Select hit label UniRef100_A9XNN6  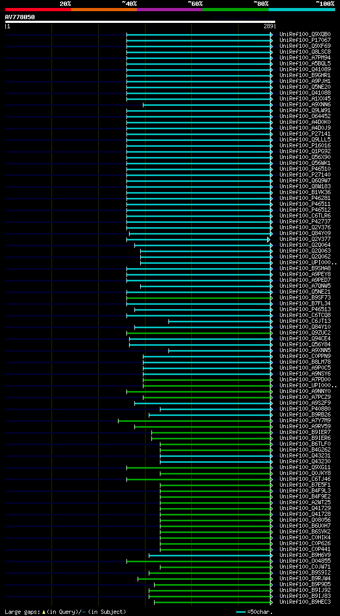coord(305,104)
